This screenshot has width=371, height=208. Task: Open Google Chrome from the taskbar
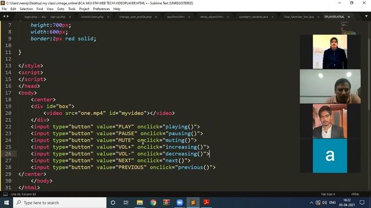tap(153, 203)
